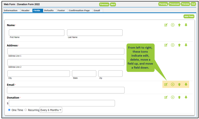The image size is (199, 119).
Task: Click the Add Field button
Action: pyautogui.click(x=189, y=16)
